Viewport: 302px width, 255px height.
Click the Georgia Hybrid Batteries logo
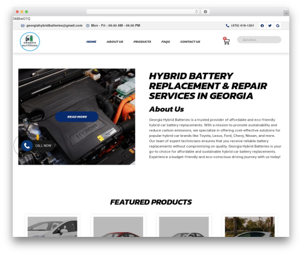(30, 42)
